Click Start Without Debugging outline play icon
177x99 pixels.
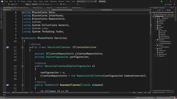point(52,4)
